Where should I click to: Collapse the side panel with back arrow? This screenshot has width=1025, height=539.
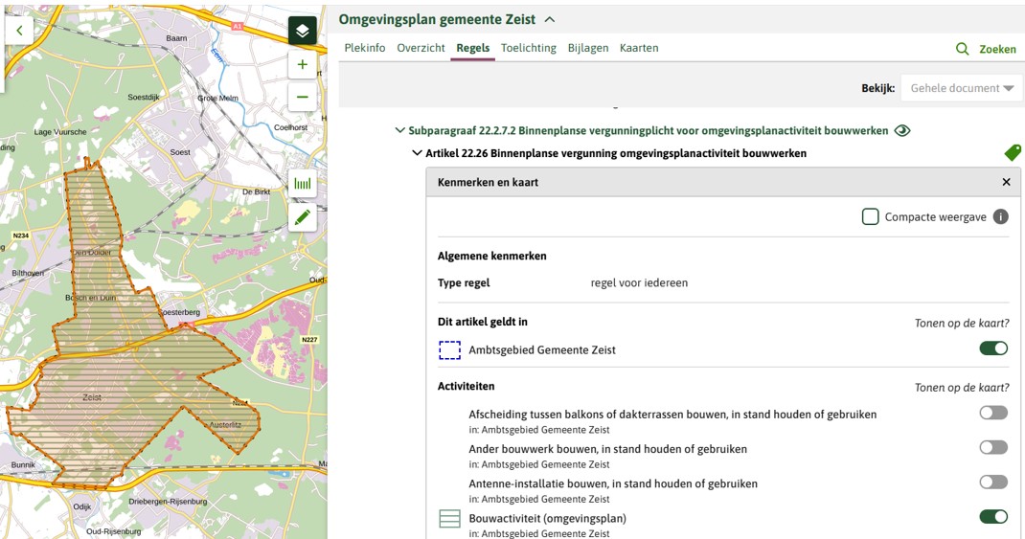click(x=19, y=31)
